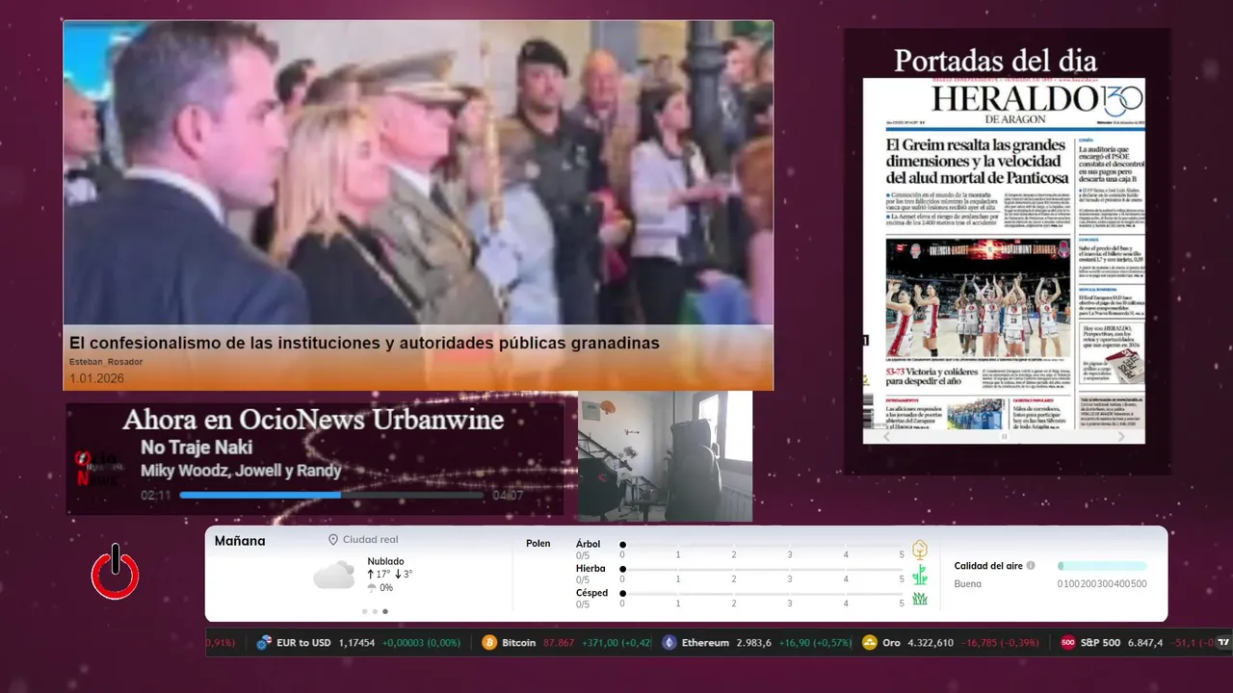1233x693 pixels.
Task: Click the OcioNews logo in now-playing panel
Action: [97, 469]
